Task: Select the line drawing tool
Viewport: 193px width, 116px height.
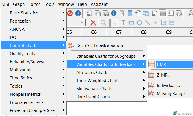Action: (148, 23)
